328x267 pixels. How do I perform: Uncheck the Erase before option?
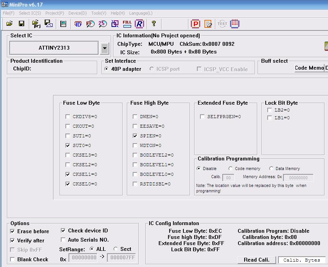coord(12,231)
